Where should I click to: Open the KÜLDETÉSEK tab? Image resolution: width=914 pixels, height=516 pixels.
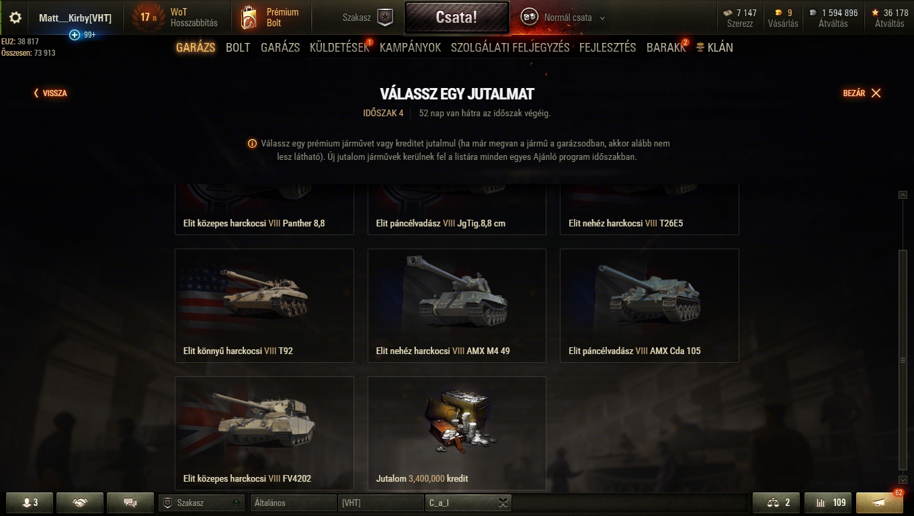tap(339, 48)
